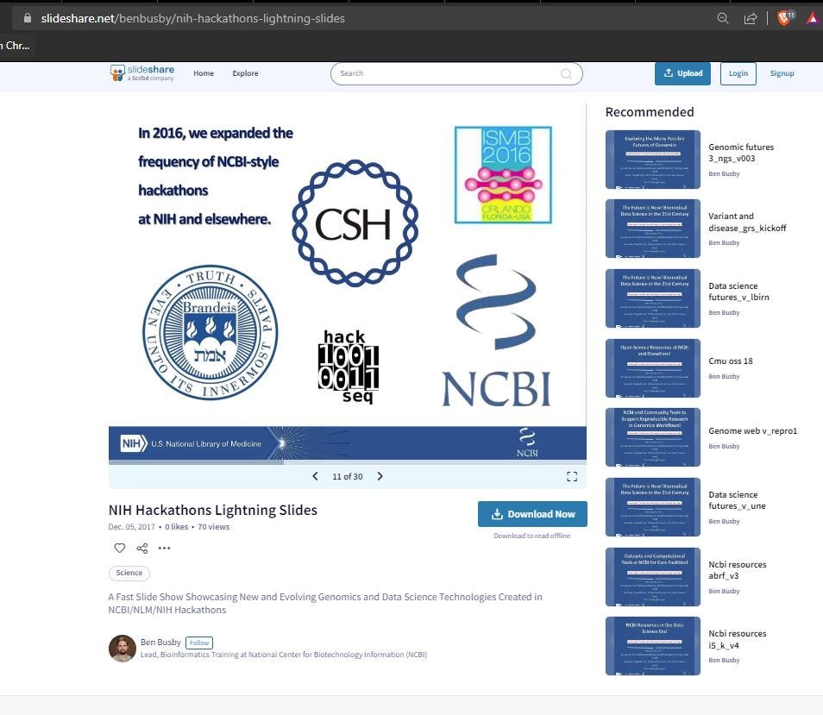The height and width of the screenshot is (715, 823).
Task: Click the NIH U.S. National Library of Medicine banner
Action: tap(348, 443)
